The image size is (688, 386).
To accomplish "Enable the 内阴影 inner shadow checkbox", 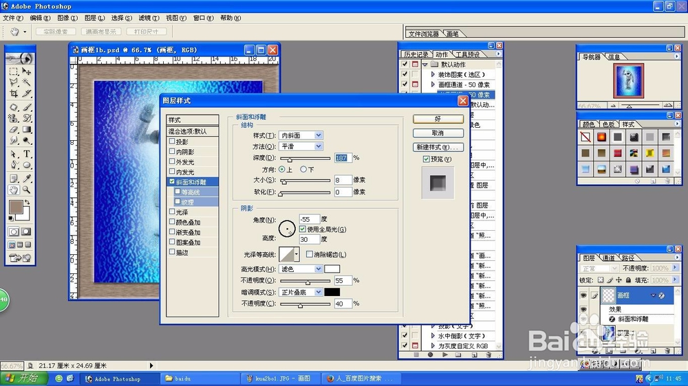I will pyautogui.click(x=172, y=151).
